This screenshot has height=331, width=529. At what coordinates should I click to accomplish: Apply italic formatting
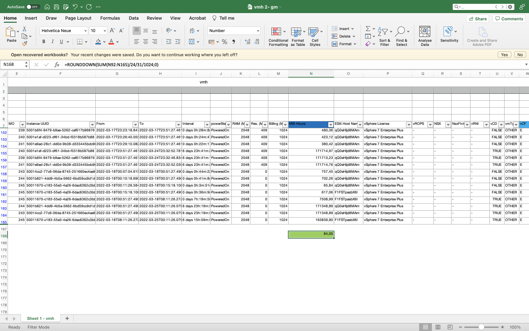tap(52, 41)
